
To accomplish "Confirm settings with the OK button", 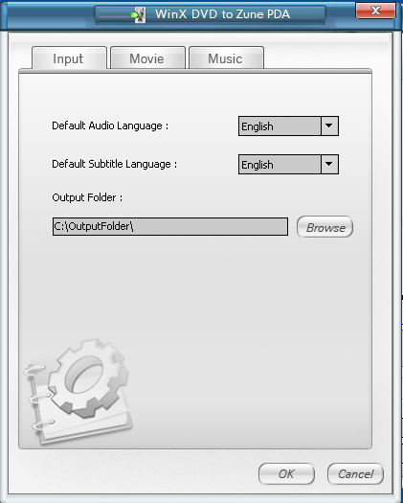I will pyautogui.click(x=286, y=474).
